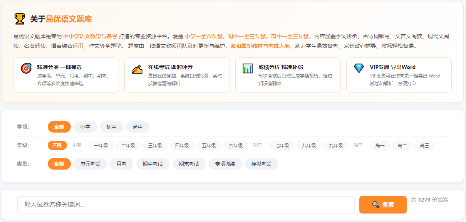Click highlighted text 中小学语文教学与备考
This screenshot has height=222, width=466.
(x=90, y=36)
